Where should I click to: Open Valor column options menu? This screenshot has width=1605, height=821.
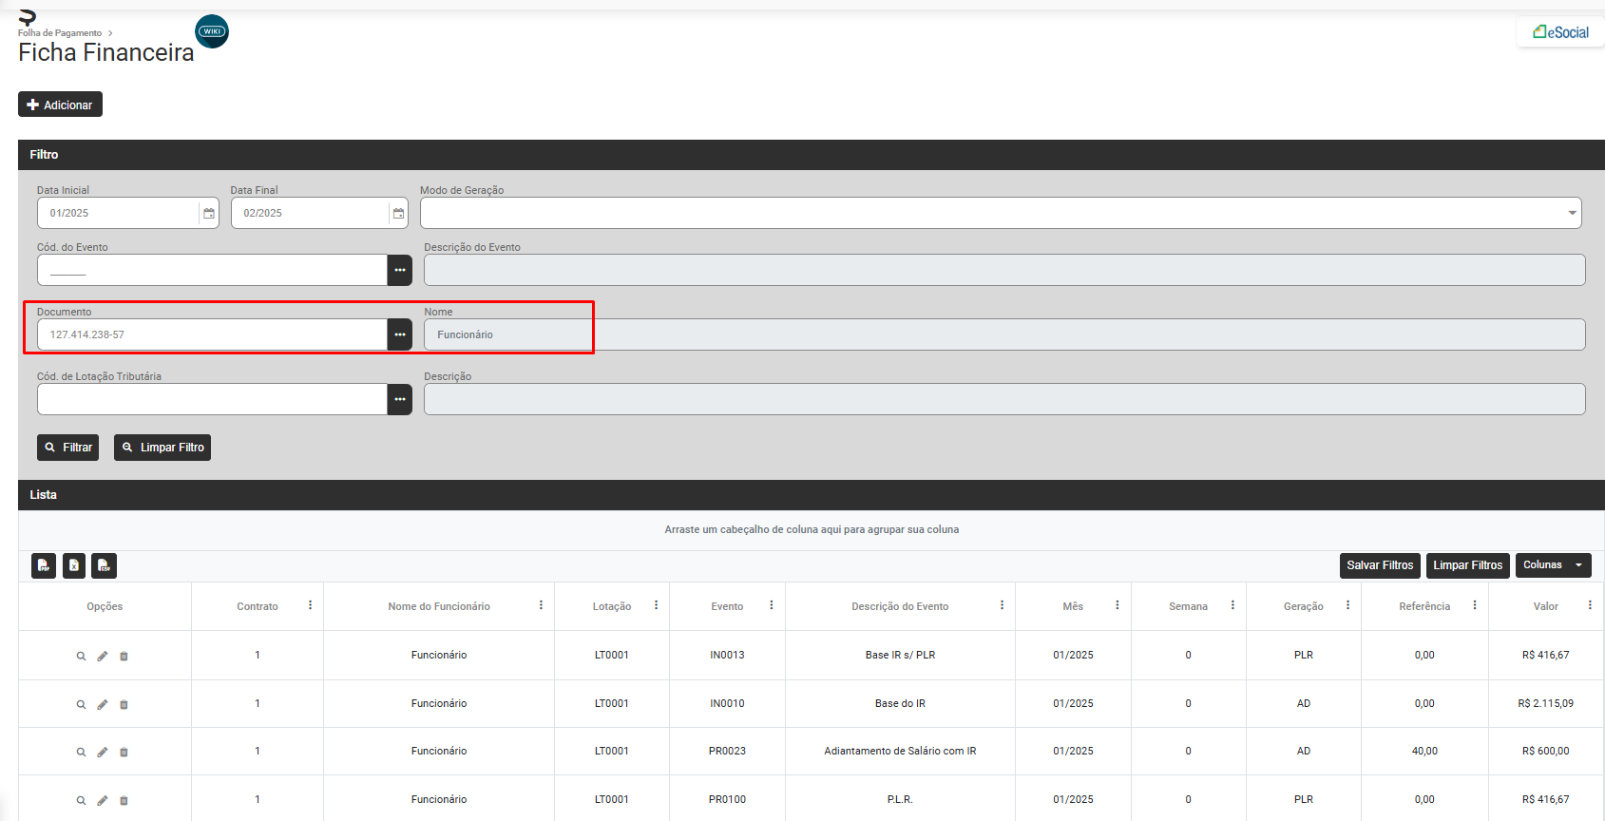point(1590,605)
